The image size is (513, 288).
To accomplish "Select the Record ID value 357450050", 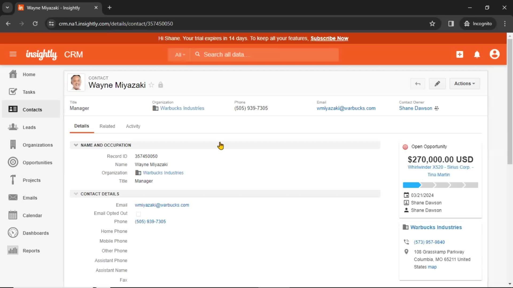I will point(146,156).
